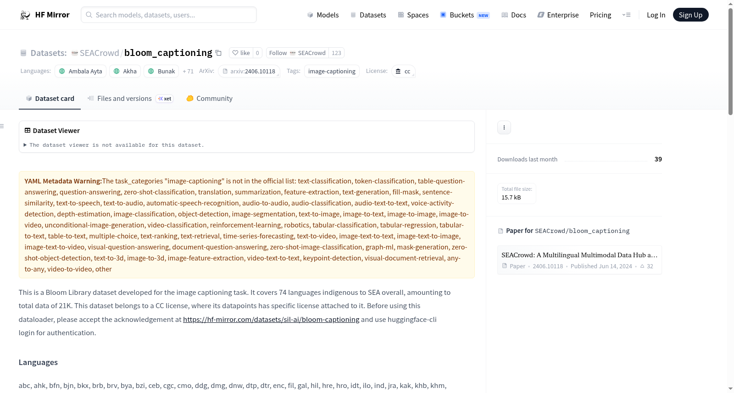The width and height of the screenshot is (734, 393).
Task: Click the license bank icon
Action: coord(398,72)
